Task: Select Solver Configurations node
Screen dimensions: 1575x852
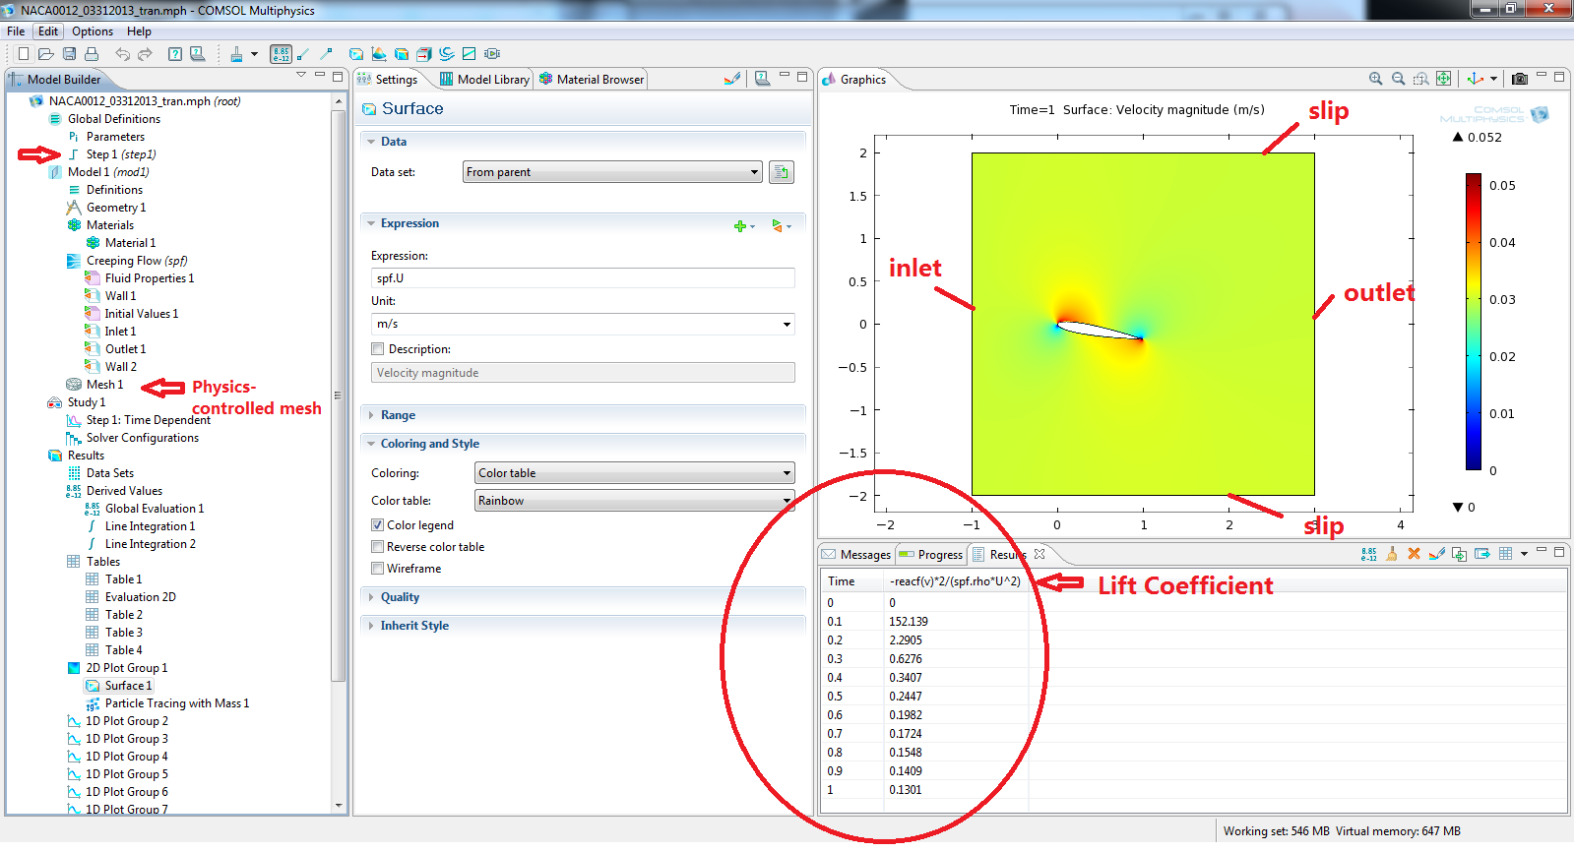Action: pos(142,438)
